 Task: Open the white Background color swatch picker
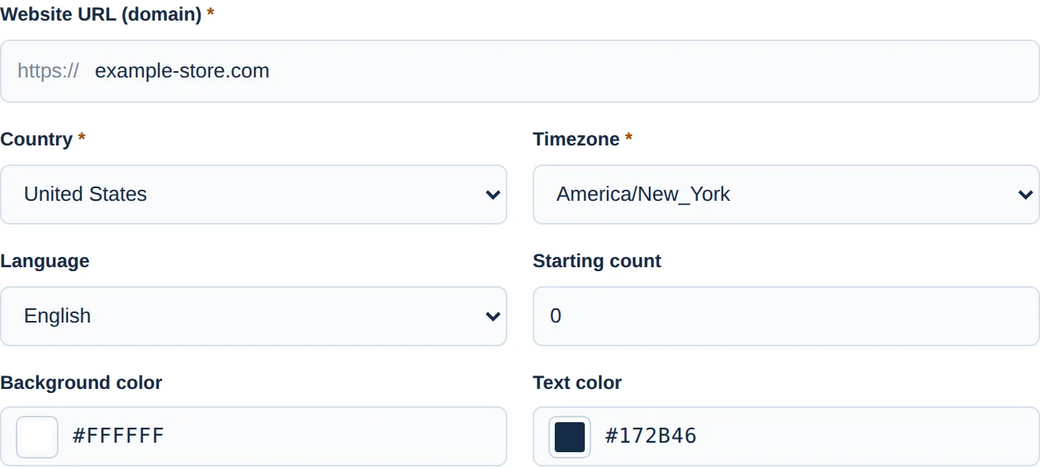(37, 437)
